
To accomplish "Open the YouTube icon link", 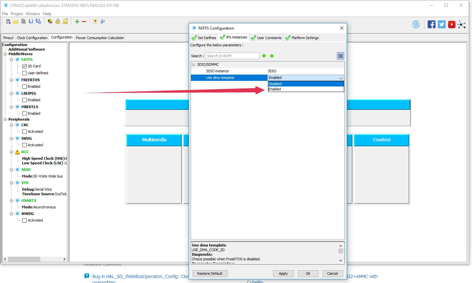I will coord(452,24).
